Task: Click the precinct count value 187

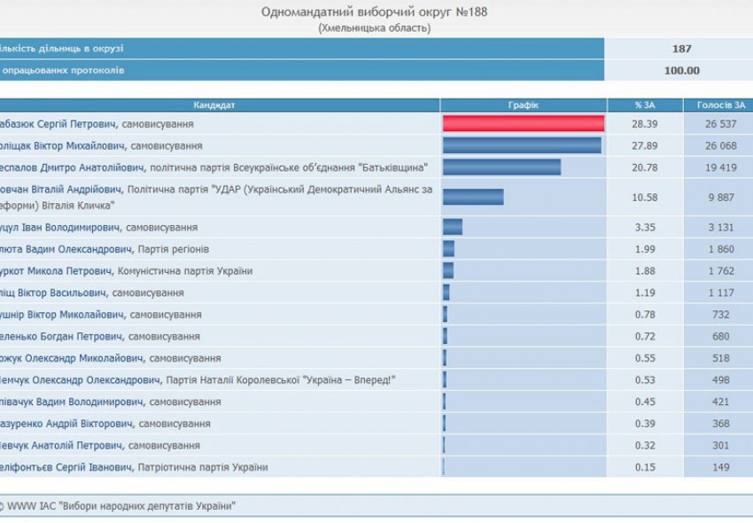Action: click(680, 49)
